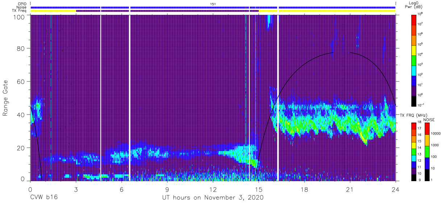Pick the cyan segment of TX FRQ colorbar
The image size is (445, 205).
(x=414, y=158)
